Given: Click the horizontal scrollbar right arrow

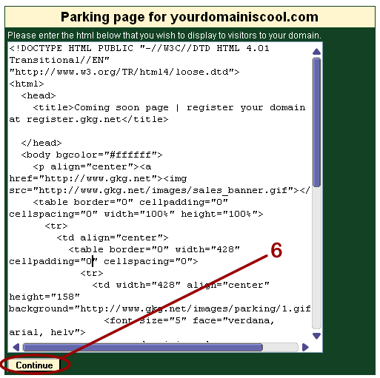Looking at the screenshot, I should coord(305,347).
